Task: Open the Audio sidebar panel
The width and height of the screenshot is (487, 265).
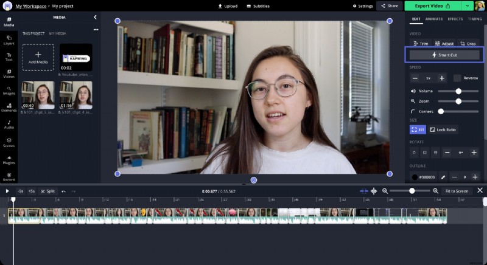Action: 9,125
